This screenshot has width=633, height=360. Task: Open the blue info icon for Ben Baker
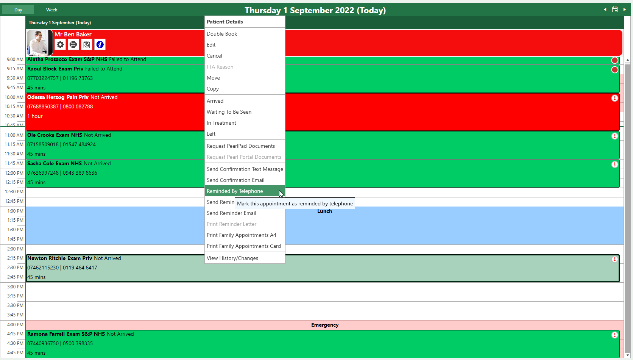pyautogui.click(x=100, y=45)
